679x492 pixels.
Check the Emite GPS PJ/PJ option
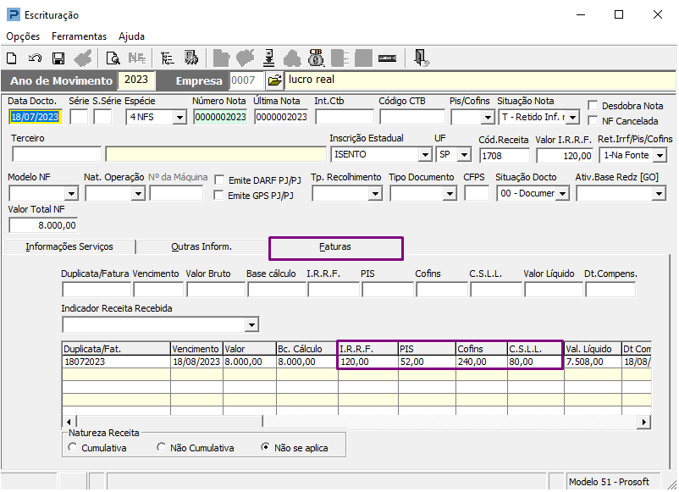click(x=219, y=196)
